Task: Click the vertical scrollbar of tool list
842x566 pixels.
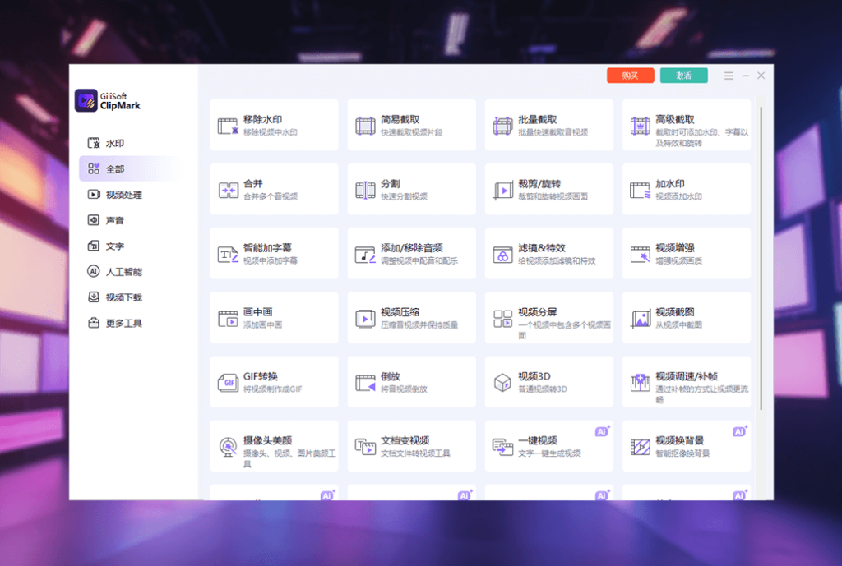Action: pyautogui.click(x=761, y=258)
